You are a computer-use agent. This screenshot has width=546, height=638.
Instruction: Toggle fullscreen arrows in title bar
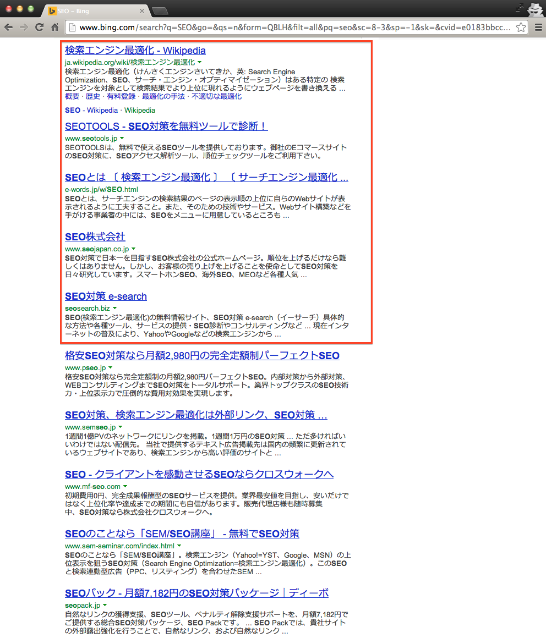tap(519, 7)
